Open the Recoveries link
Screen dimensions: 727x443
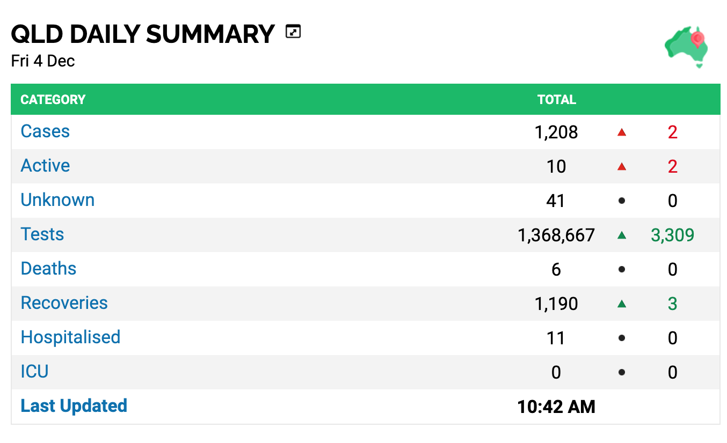tap(64, 303)
